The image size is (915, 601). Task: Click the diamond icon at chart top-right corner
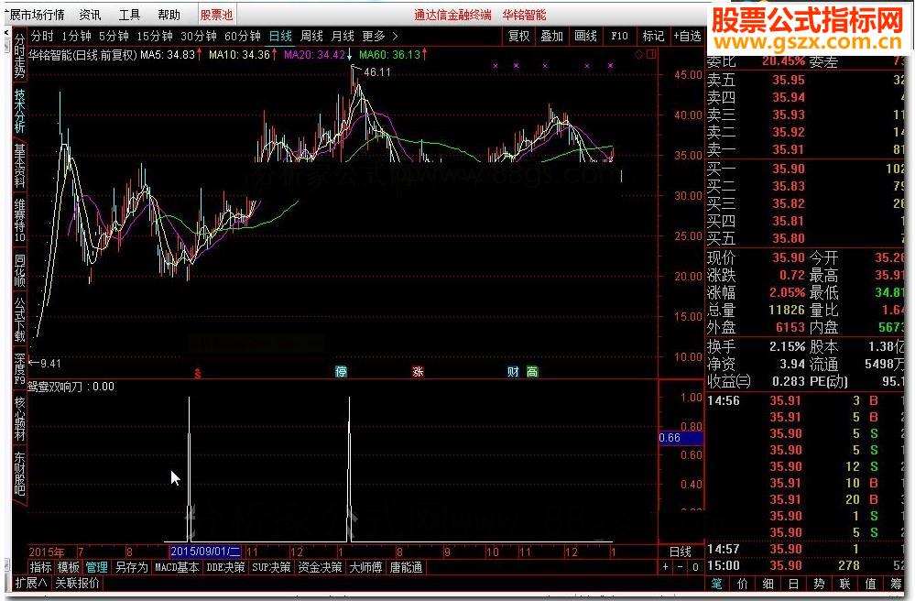pyautogui.click(x=639, y=54)
